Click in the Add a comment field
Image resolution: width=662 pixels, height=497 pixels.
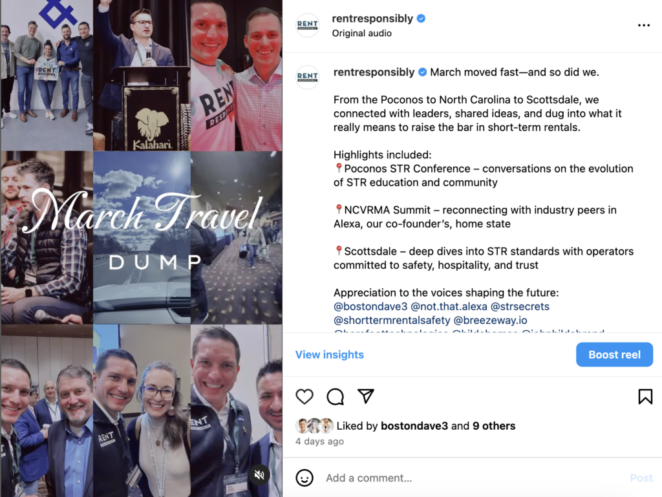coord(473,478)
